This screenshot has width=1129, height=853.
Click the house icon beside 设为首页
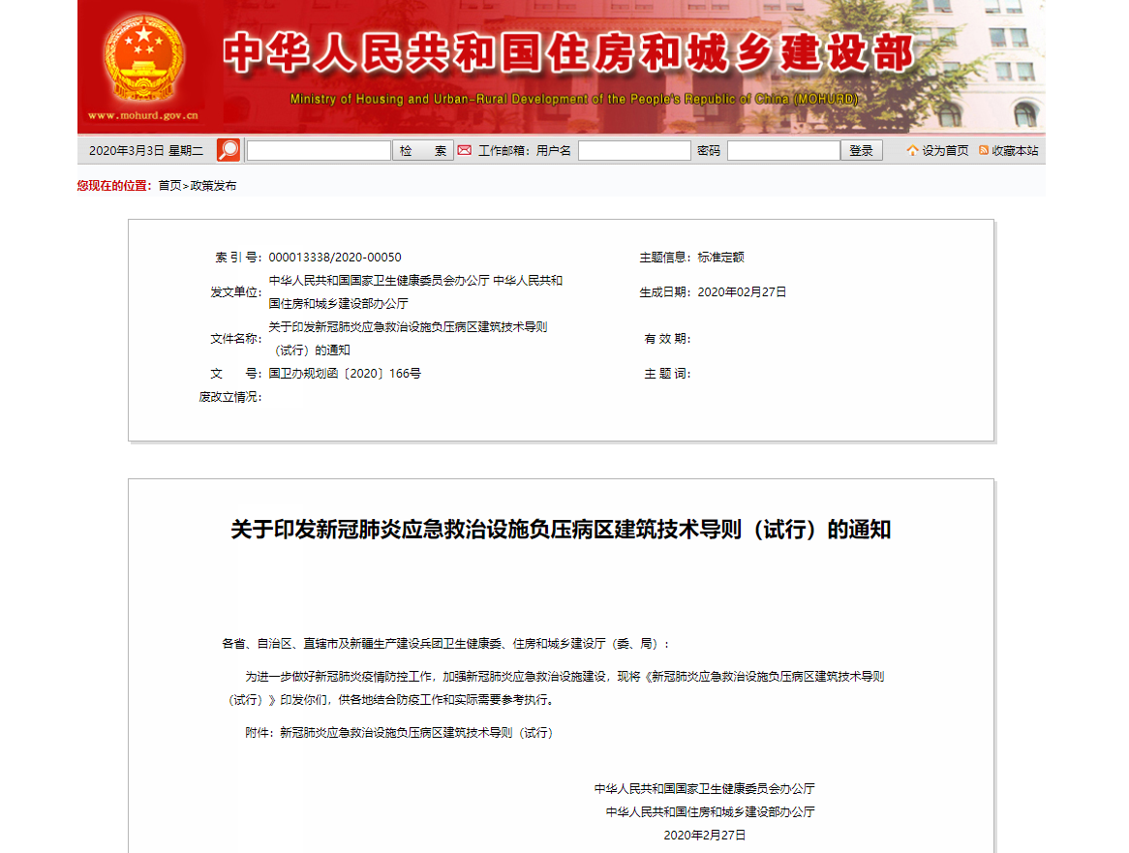[912, 150]
